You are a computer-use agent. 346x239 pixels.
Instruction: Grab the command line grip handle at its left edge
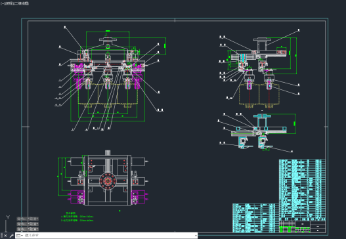point(2,236)
